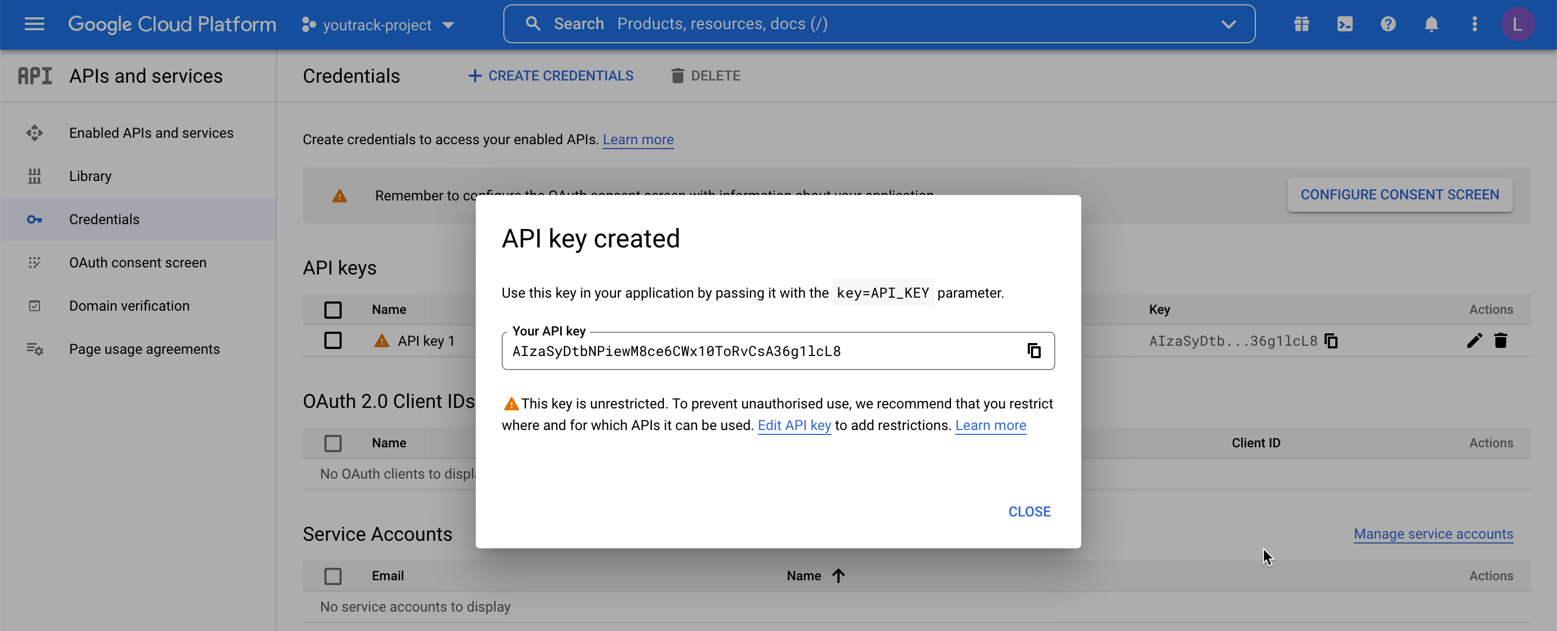Delete API key 1 using the trash icon
This screenshot has width=1557, height=631.
[x=1501, y=340]
